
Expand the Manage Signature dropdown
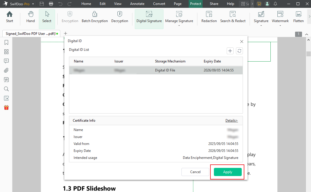[179, 26]
